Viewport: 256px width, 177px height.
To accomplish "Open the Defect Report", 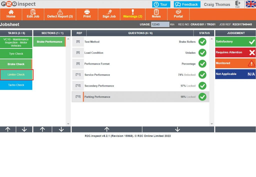I will click(x=60, y=14).
